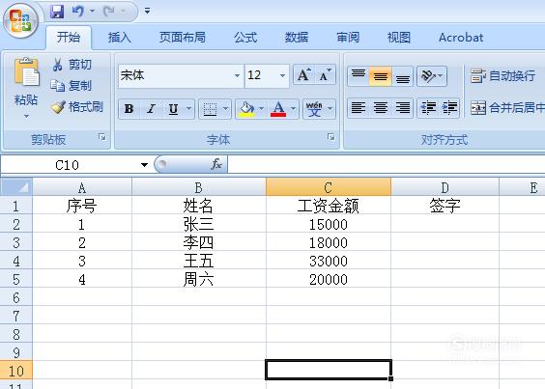The height and width of the screenshot is (389, 545).
Task: Select cell containing 工资金额
Action: 329,206
